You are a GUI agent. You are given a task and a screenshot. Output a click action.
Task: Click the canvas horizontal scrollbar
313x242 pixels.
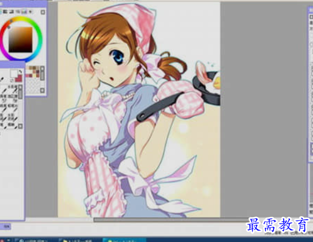(169, 220)
